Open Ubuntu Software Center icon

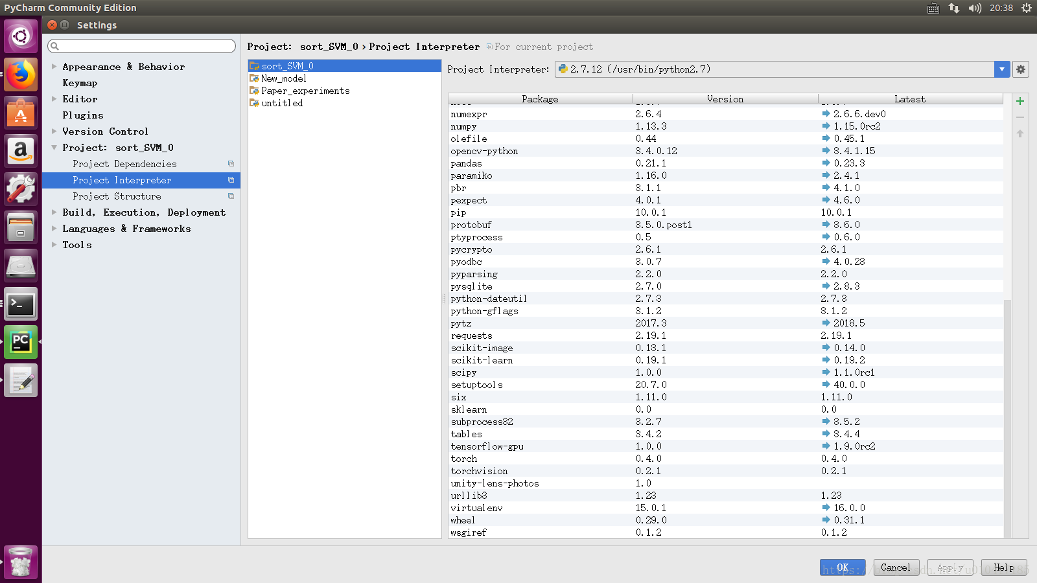(21, 113)
